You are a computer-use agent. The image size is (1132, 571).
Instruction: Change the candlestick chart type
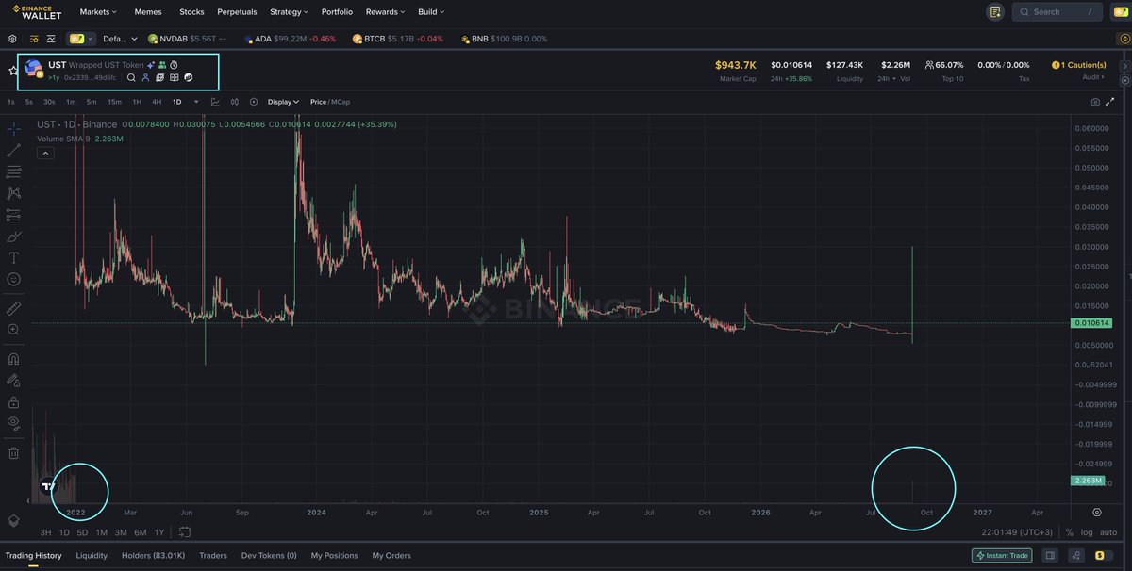(235, 102)
